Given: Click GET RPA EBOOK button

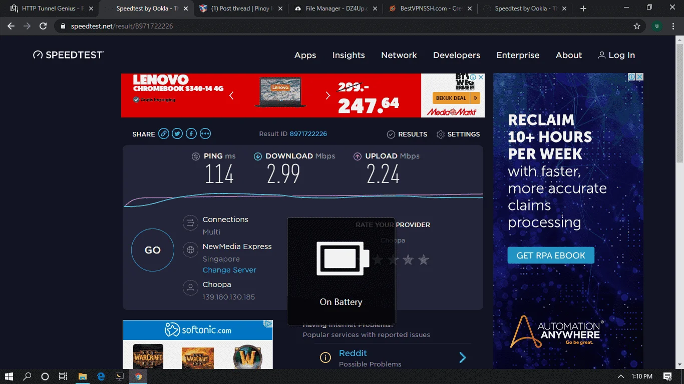Looking at the screenshot, I should point(551,255).
